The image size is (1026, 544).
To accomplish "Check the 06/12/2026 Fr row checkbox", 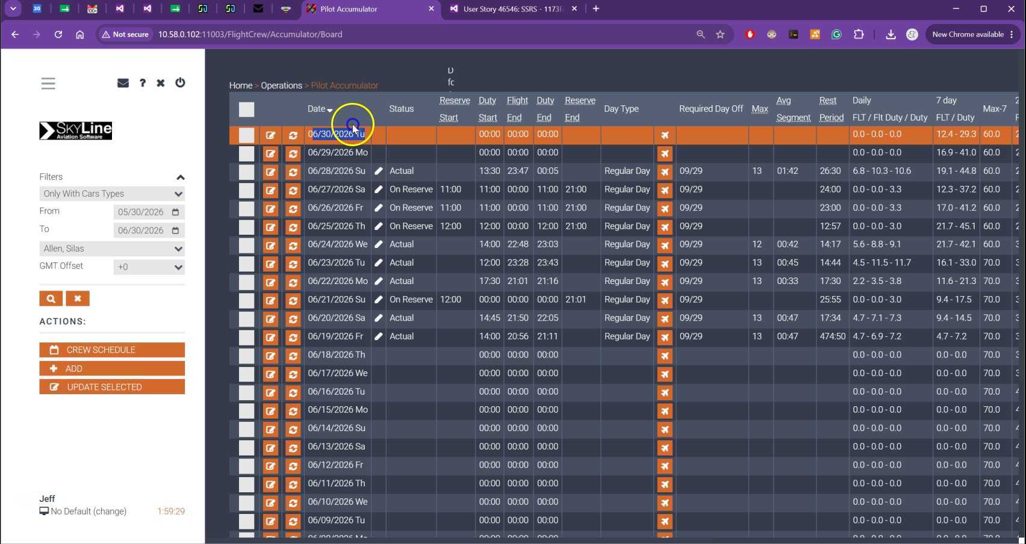I will (x=246, y=466).
